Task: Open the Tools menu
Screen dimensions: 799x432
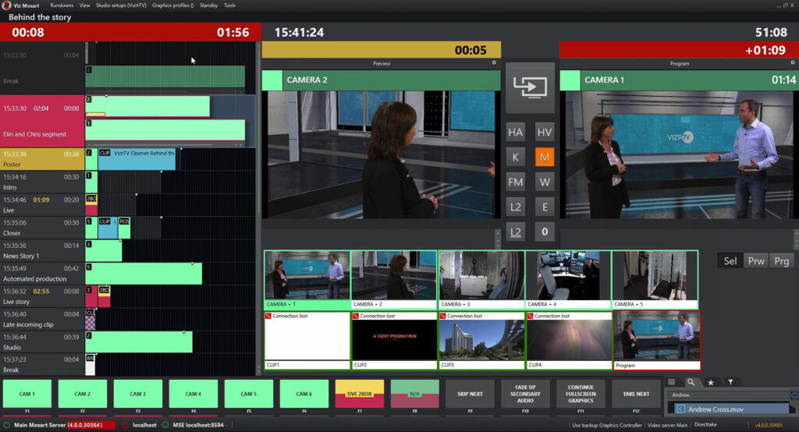Action: (229, 5)
